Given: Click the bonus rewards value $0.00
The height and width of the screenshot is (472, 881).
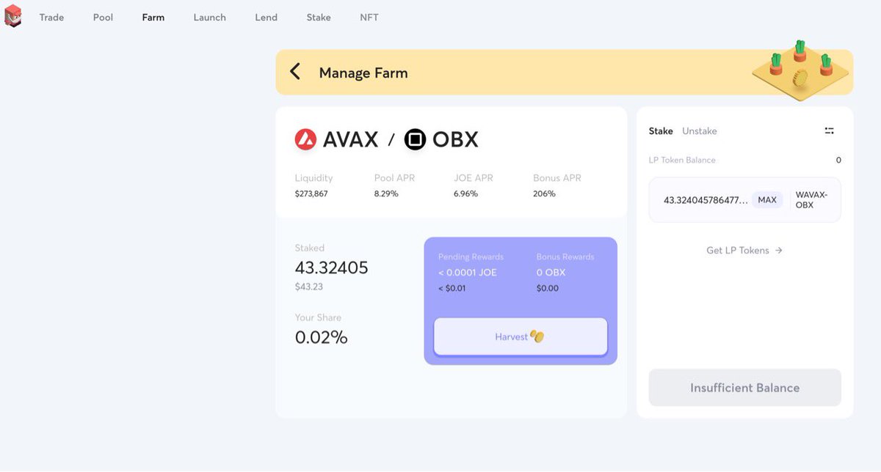Looking at the screenshot, I should tap(548, 289).
